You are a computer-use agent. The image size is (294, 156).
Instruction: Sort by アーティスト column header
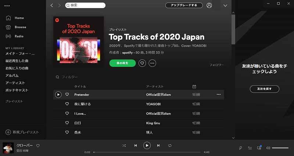coord(155,87)
